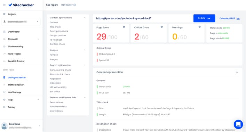Image resolution: width=246 pixels, height=132 pixels.
Task: Jump to Pagination section
Action: pos(55,79)
